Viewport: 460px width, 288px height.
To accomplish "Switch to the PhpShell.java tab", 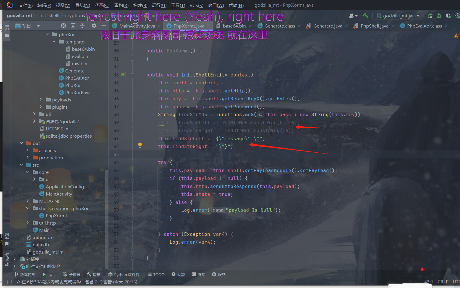I will point(374,26).
